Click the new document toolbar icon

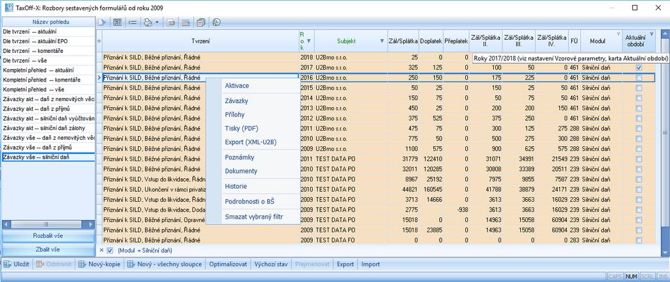click(101, 23)
